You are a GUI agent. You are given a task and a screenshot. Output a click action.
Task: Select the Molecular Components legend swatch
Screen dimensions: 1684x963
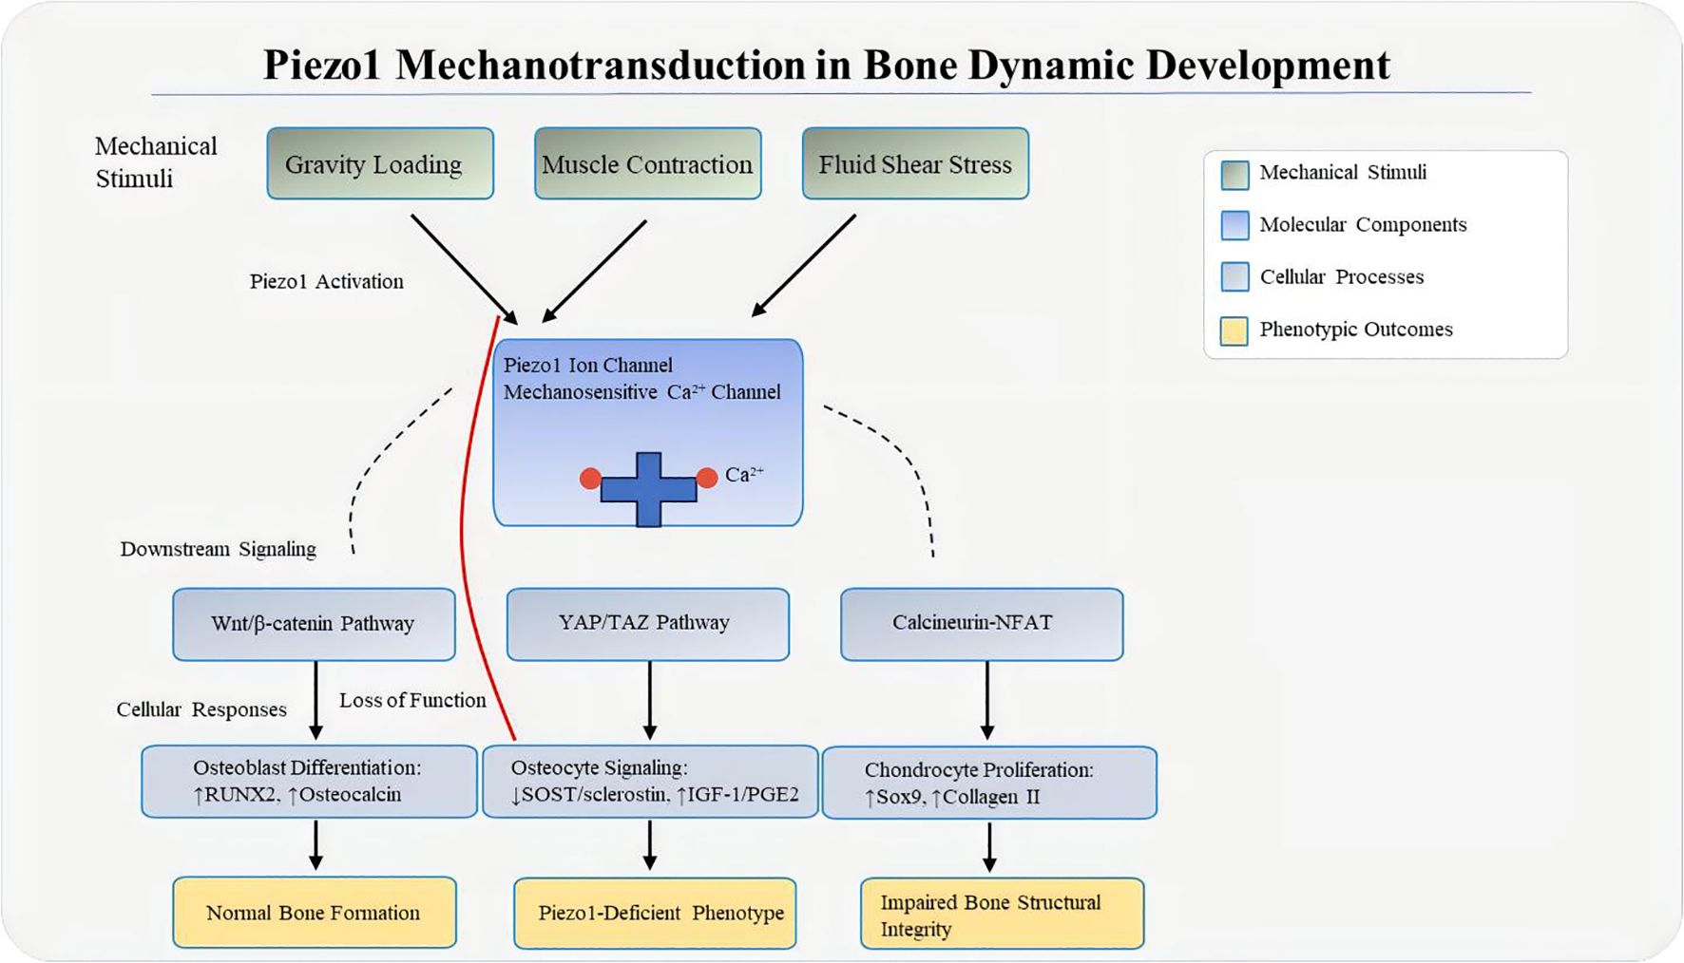1234,226
